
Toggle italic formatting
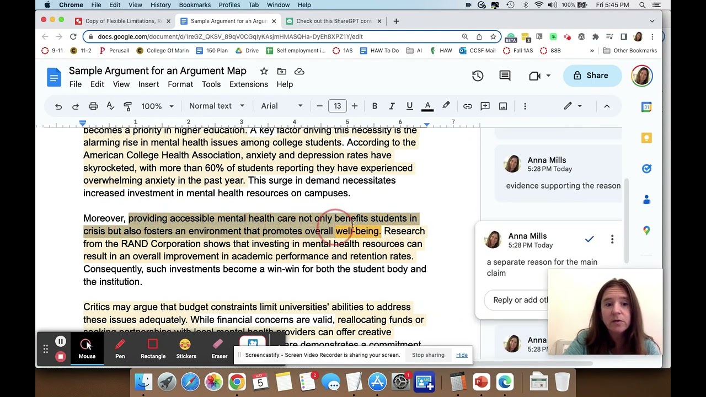click(392, 106)
